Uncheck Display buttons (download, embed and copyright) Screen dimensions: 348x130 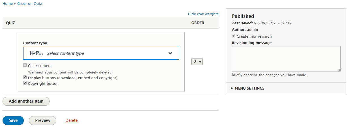point(25,77)
